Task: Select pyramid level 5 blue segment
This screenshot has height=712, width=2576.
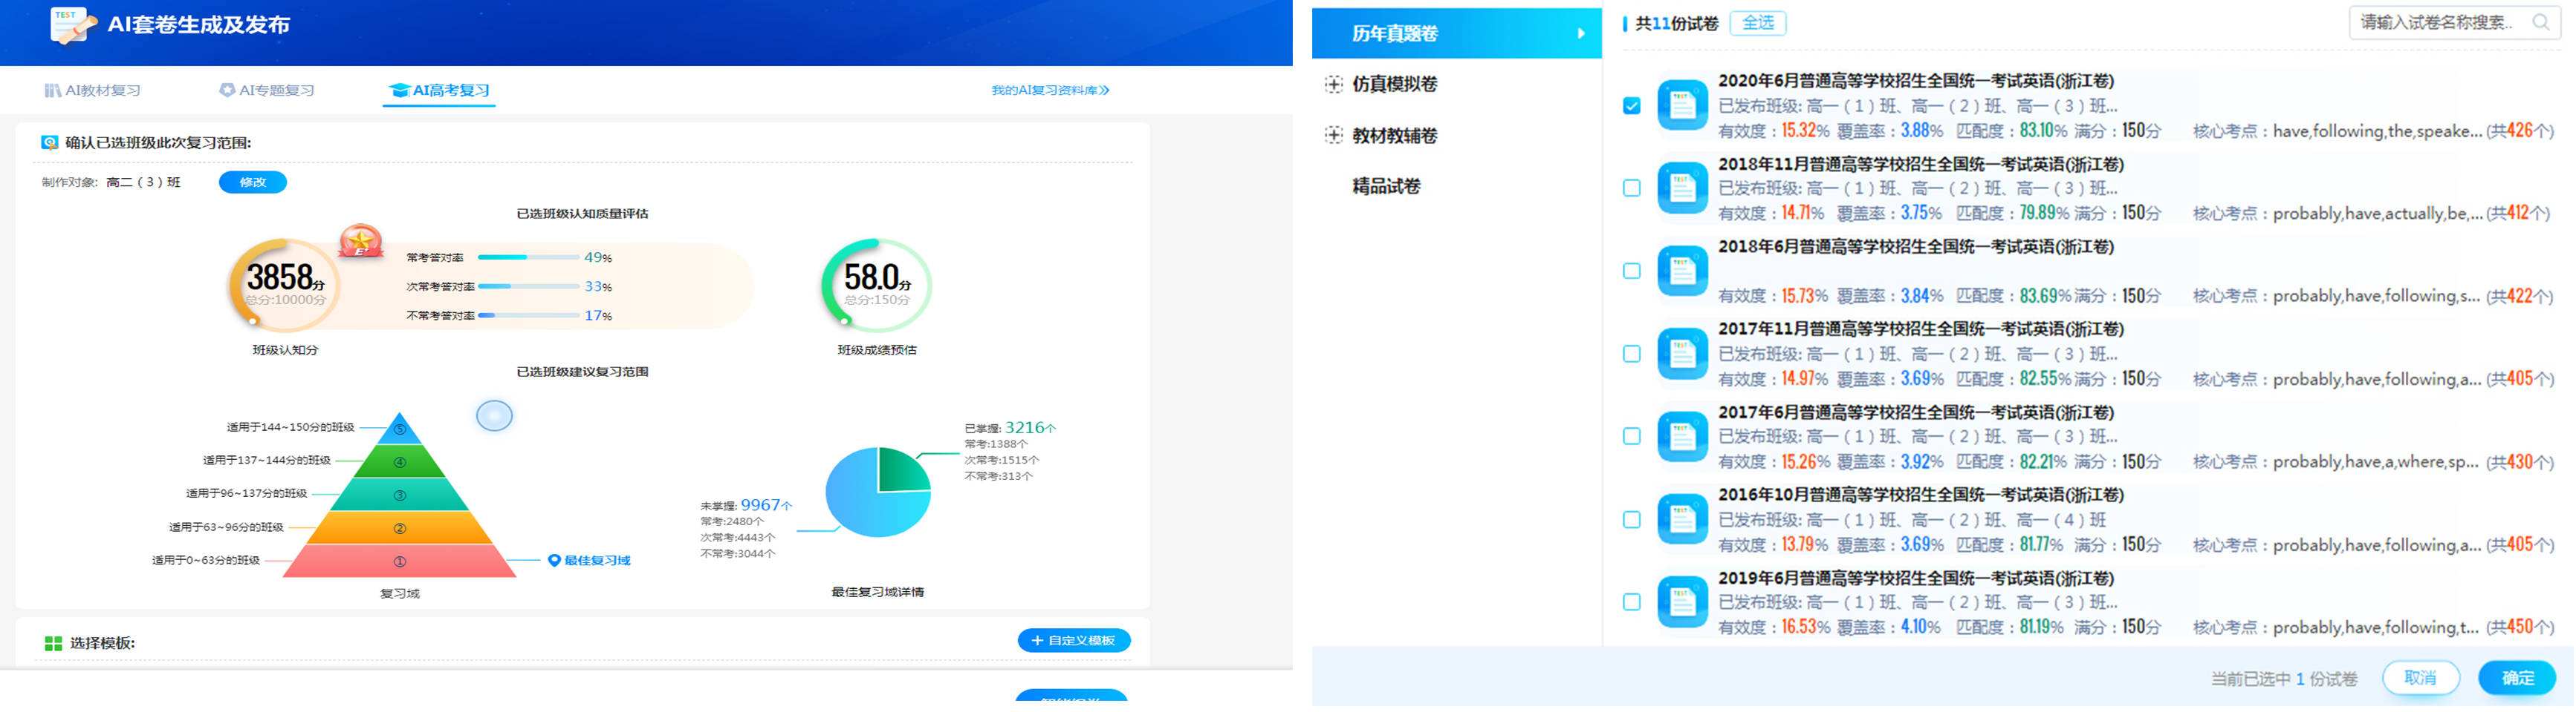Action: (x=400, y=429)
